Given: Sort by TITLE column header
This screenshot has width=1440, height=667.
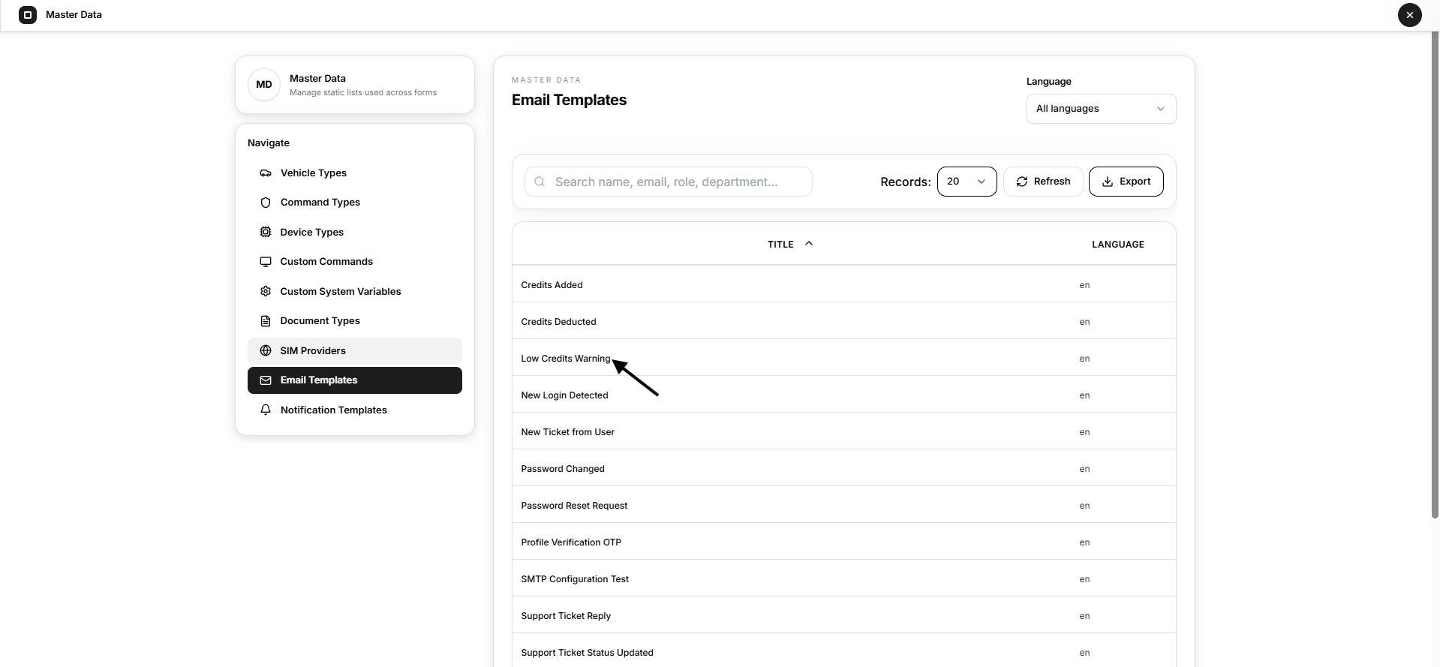Looking at the screenshot, I should [780, 245].
